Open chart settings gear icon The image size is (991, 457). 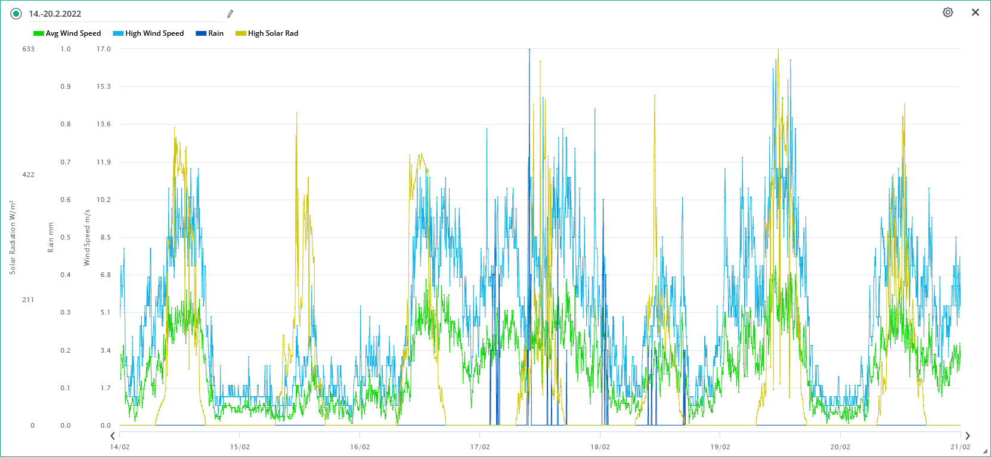coord(947,13)
